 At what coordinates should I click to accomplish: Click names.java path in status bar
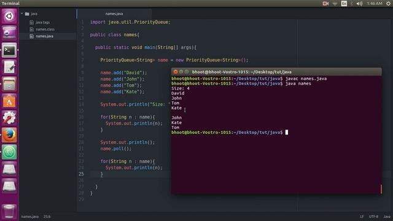[30, 217]
